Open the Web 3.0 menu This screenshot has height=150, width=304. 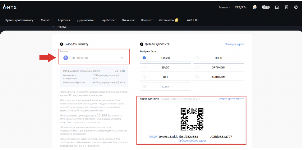tap(193, 20)
